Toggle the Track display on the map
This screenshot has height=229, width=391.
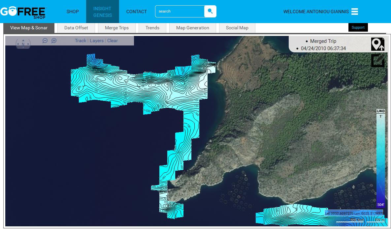tap(81, 41)
